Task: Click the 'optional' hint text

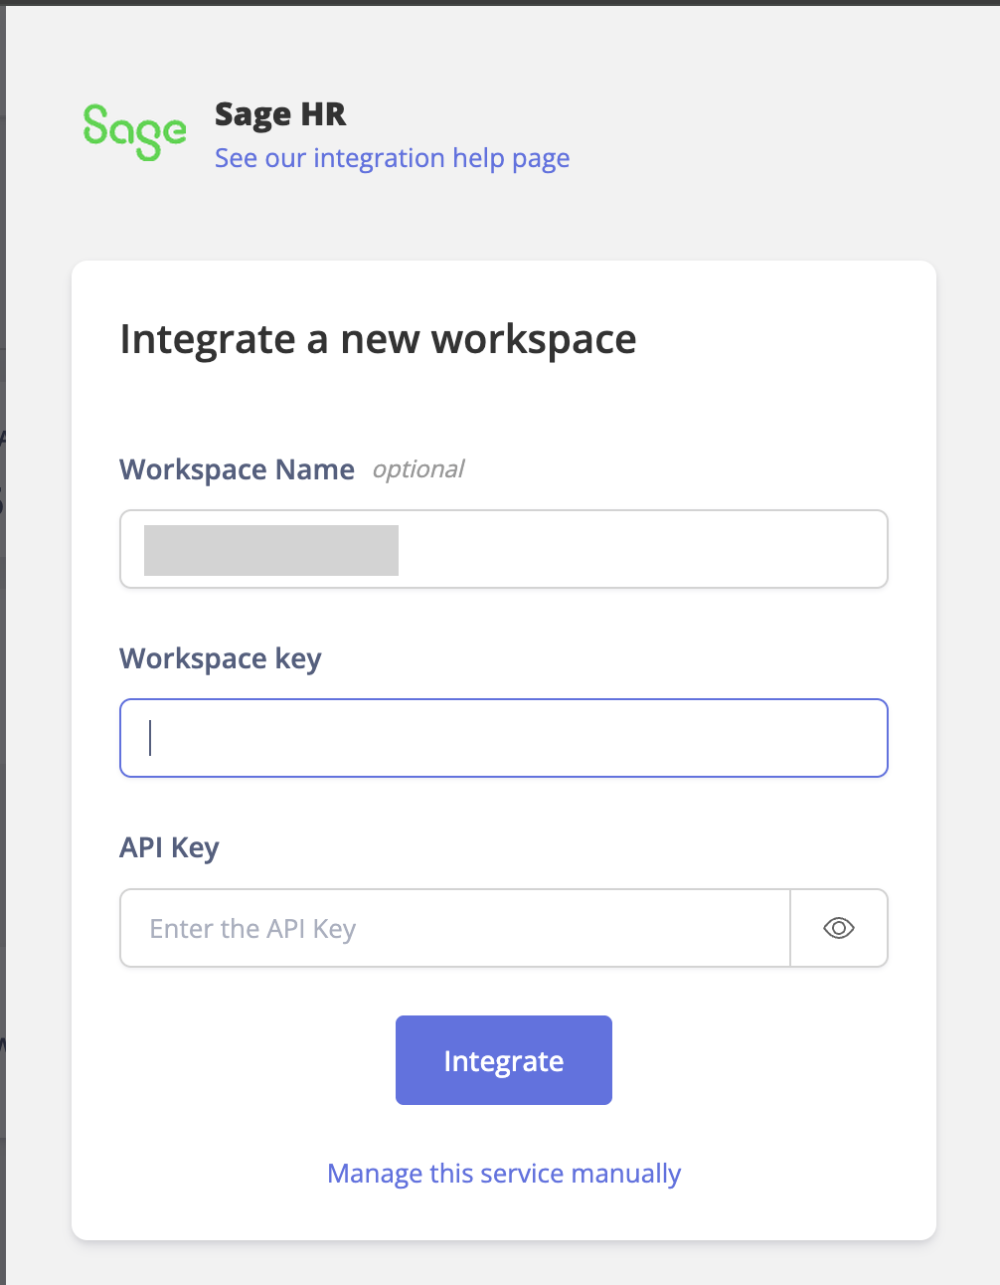Action: point(418,469)
